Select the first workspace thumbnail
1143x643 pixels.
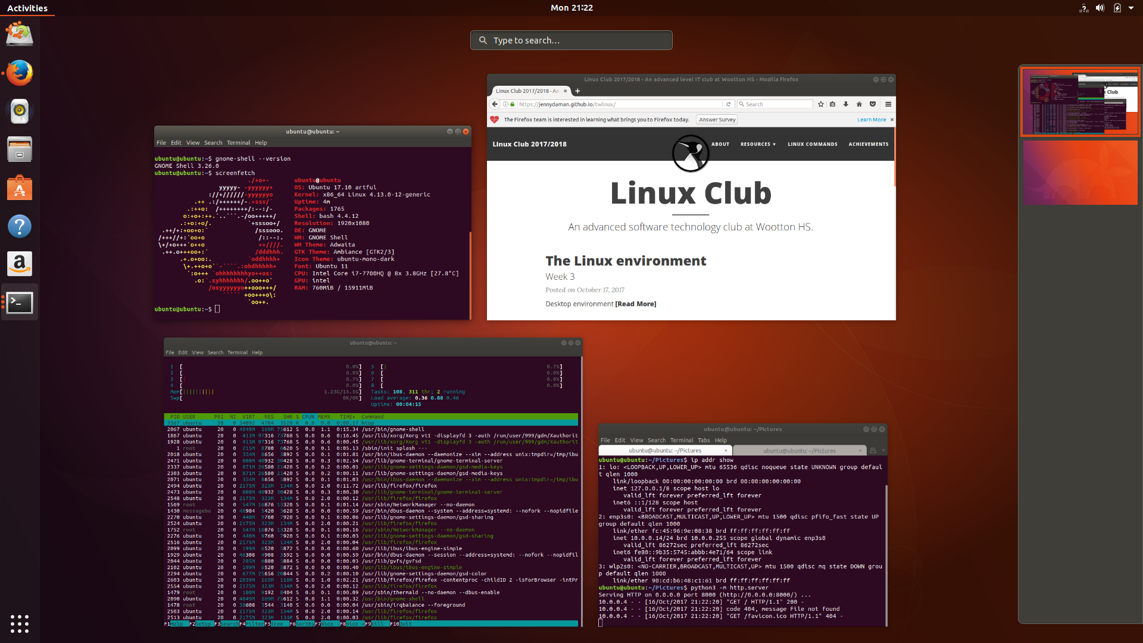[x=1080, y=102]
